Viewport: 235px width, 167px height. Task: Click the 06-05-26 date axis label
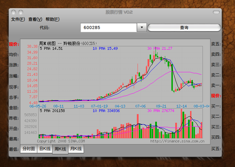click(x=38, y=106)
